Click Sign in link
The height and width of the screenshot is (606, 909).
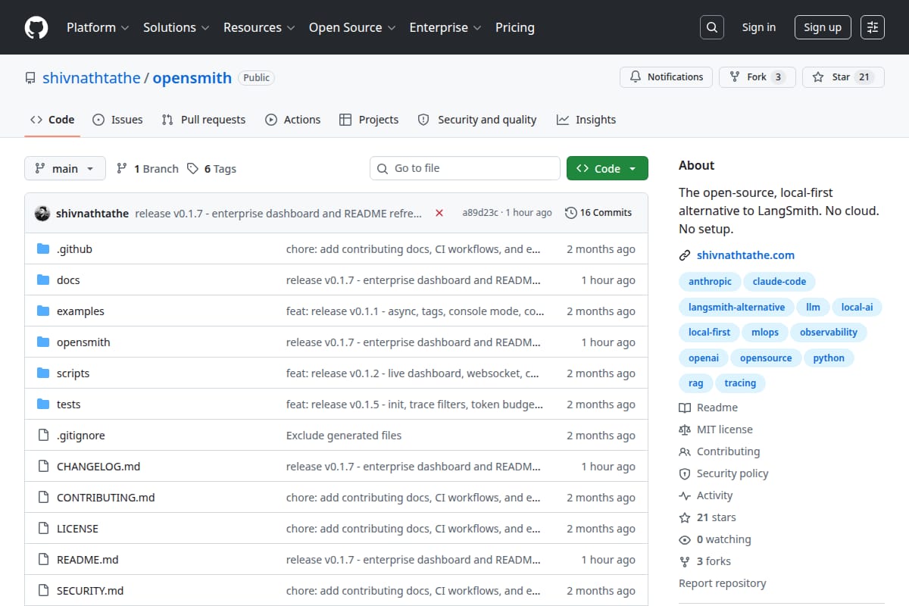(x=759, y=27)
